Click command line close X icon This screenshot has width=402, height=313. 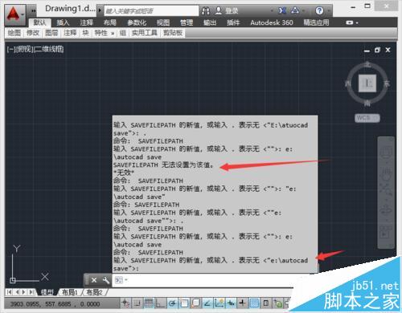click(x=94, y=280)
